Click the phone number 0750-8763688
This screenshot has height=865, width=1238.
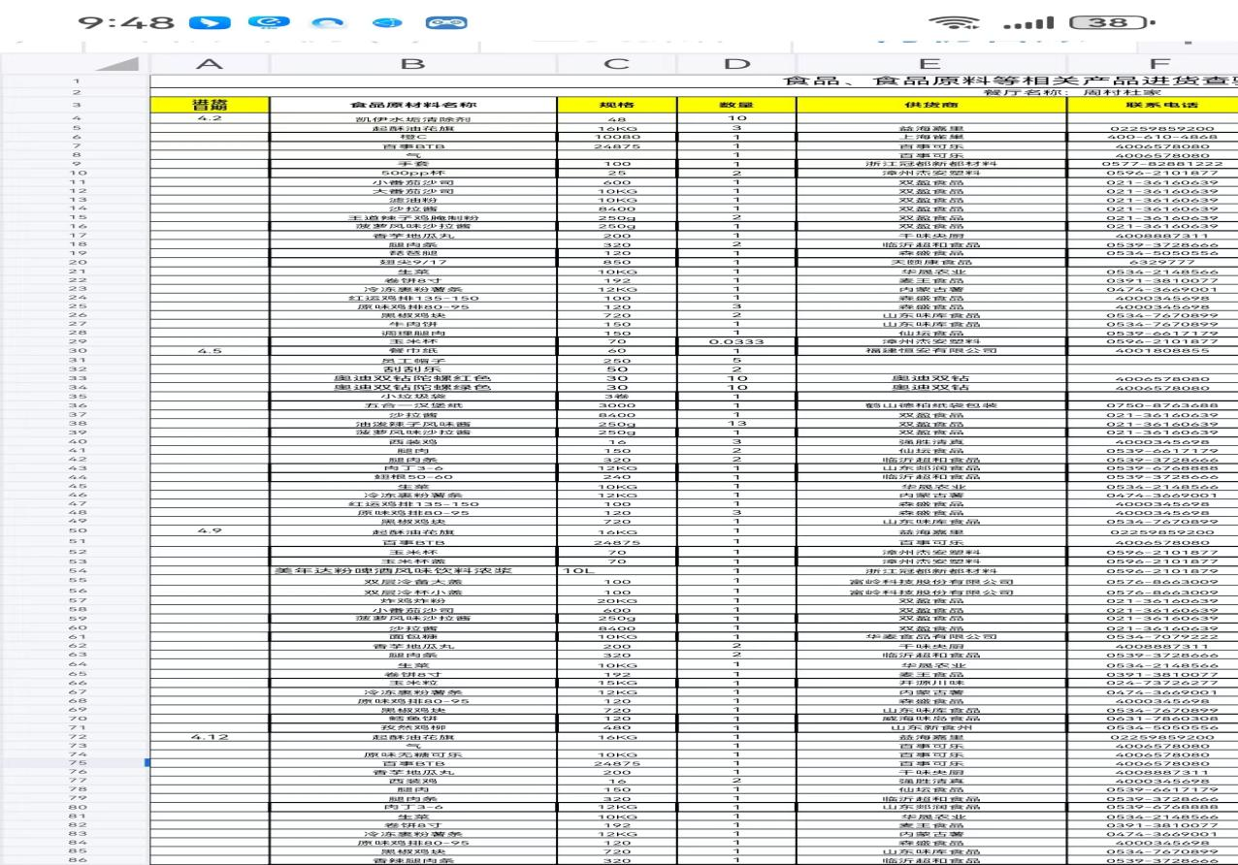click(x=1153, y=405)
